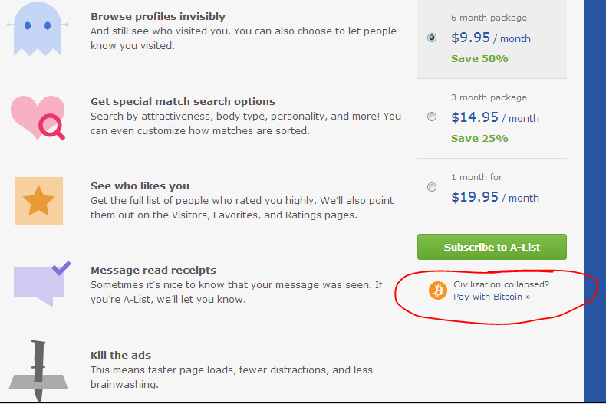
Task: Select the 6 month package radio button
Action: point(432,38)
